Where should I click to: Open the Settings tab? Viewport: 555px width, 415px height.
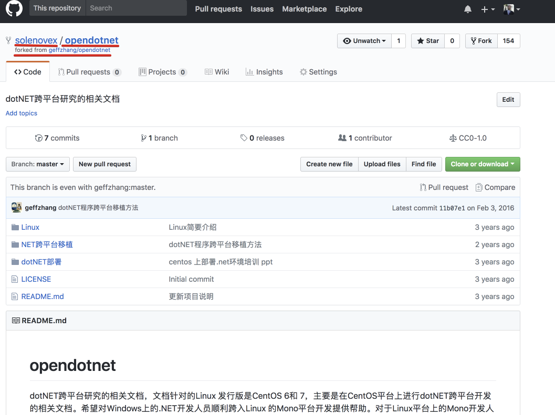(318, 72)
